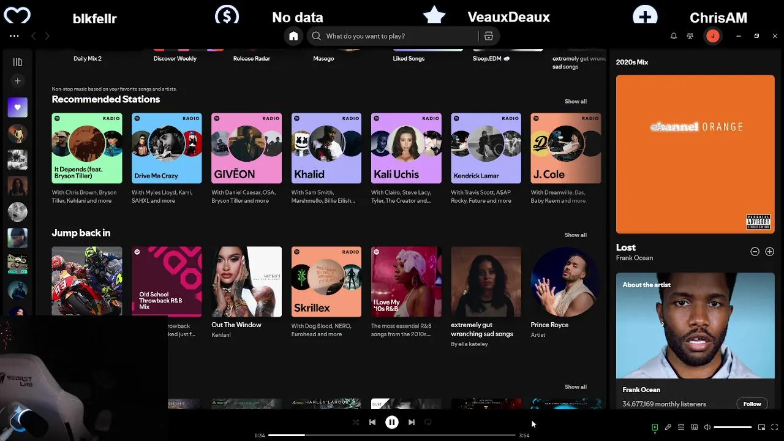Open Skrillex radio station
The height and width of the screenshot is (441, 784).
pos(326,282)
